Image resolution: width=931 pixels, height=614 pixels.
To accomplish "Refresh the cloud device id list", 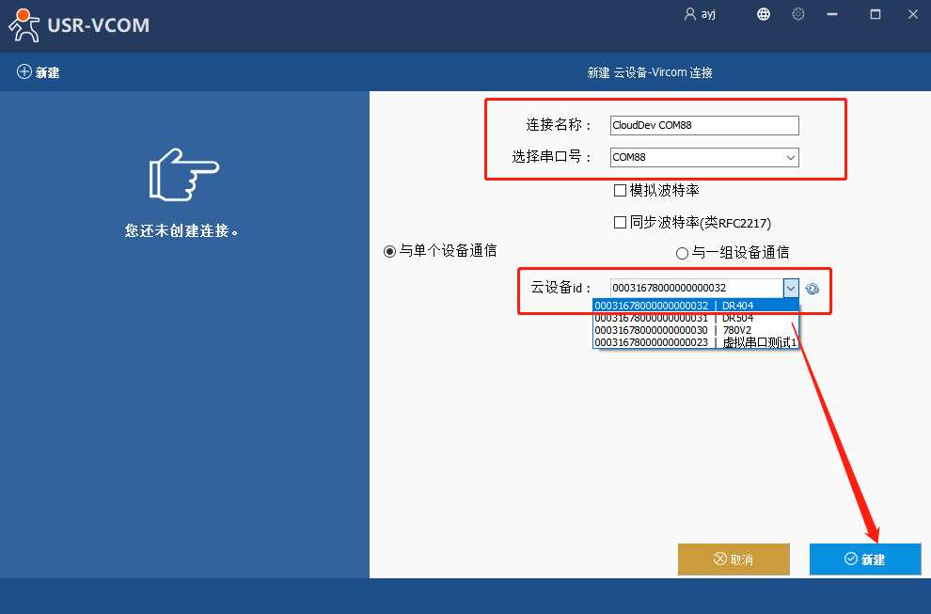I will (x=812, y=289).
